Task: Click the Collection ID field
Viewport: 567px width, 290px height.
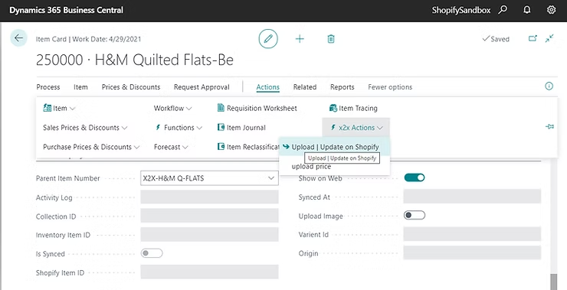Action: pos(209,216)
